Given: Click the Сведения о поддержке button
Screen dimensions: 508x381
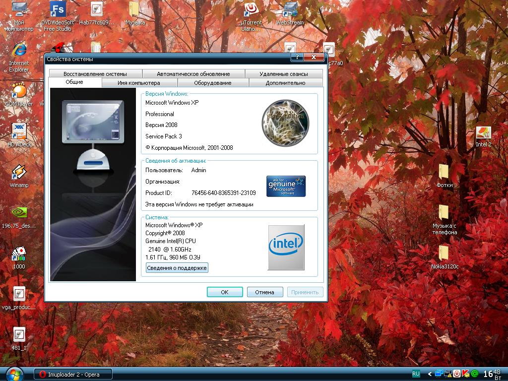Looking at the screenshot, I should coord(176,267).
